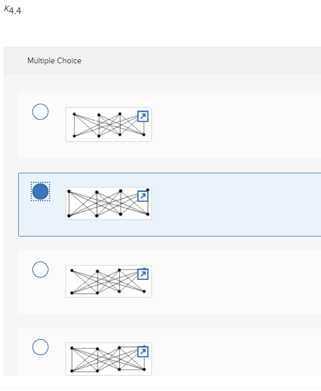This screenshot has height=391, width=321.
Task: Expand the third option's graph using its arrow icon
Action: click(143, 274)
